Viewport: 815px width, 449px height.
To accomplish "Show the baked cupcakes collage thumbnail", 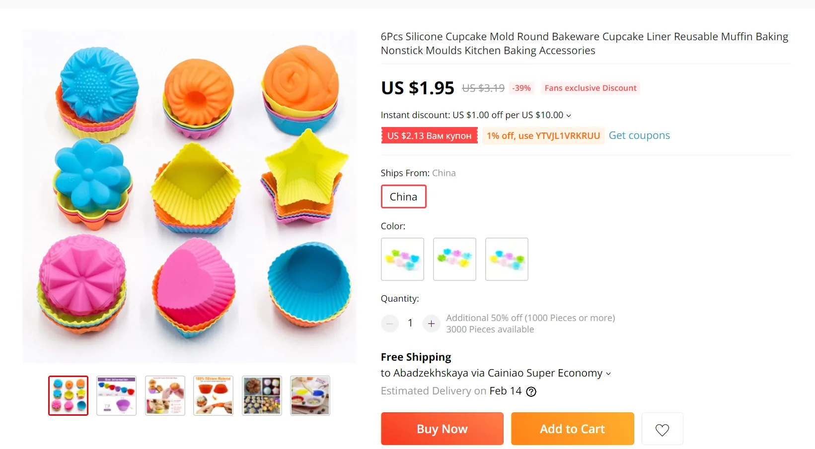I will point(262,395).
